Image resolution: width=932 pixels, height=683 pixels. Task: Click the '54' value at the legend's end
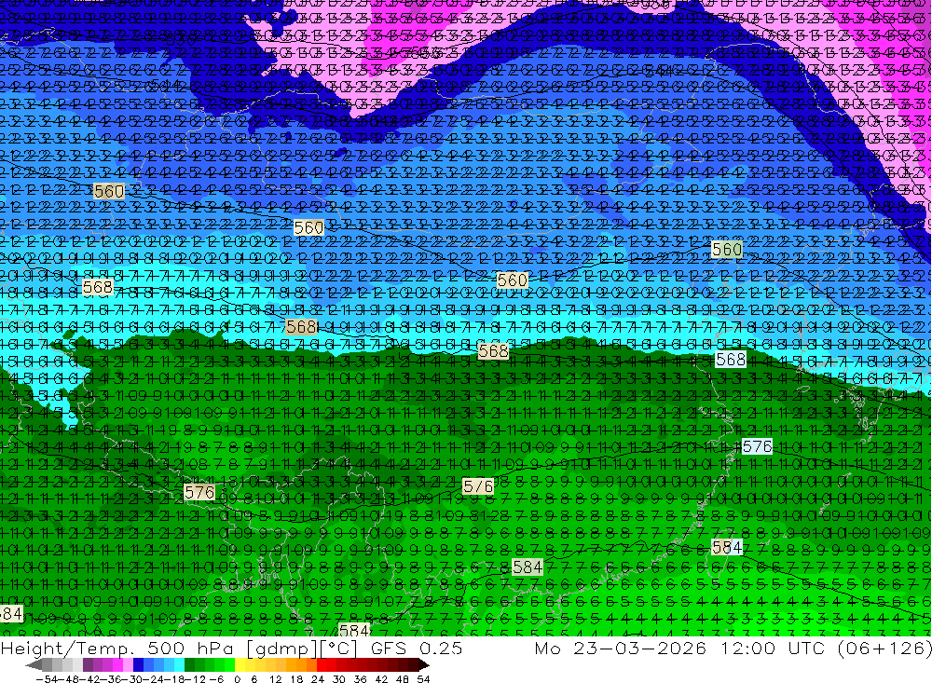[423, 679]
